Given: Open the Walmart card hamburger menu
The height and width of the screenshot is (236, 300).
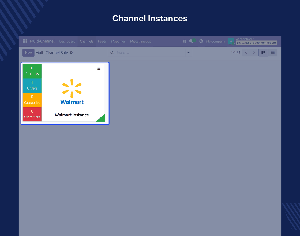Looking at the screenshot, I should pyautogui.click(x=99, y=69).
